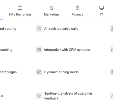Open Sentiment analysis of customer feedback

[x=68, y=96]
